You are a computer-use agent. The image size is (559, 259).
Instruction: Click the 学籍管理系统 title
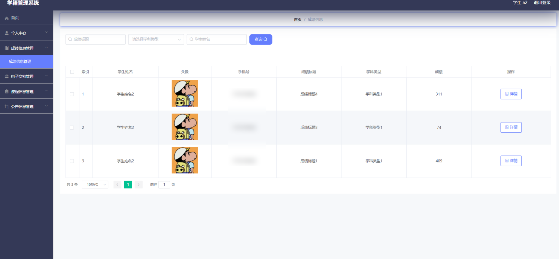pyautogui.click(x=23, y=3)
